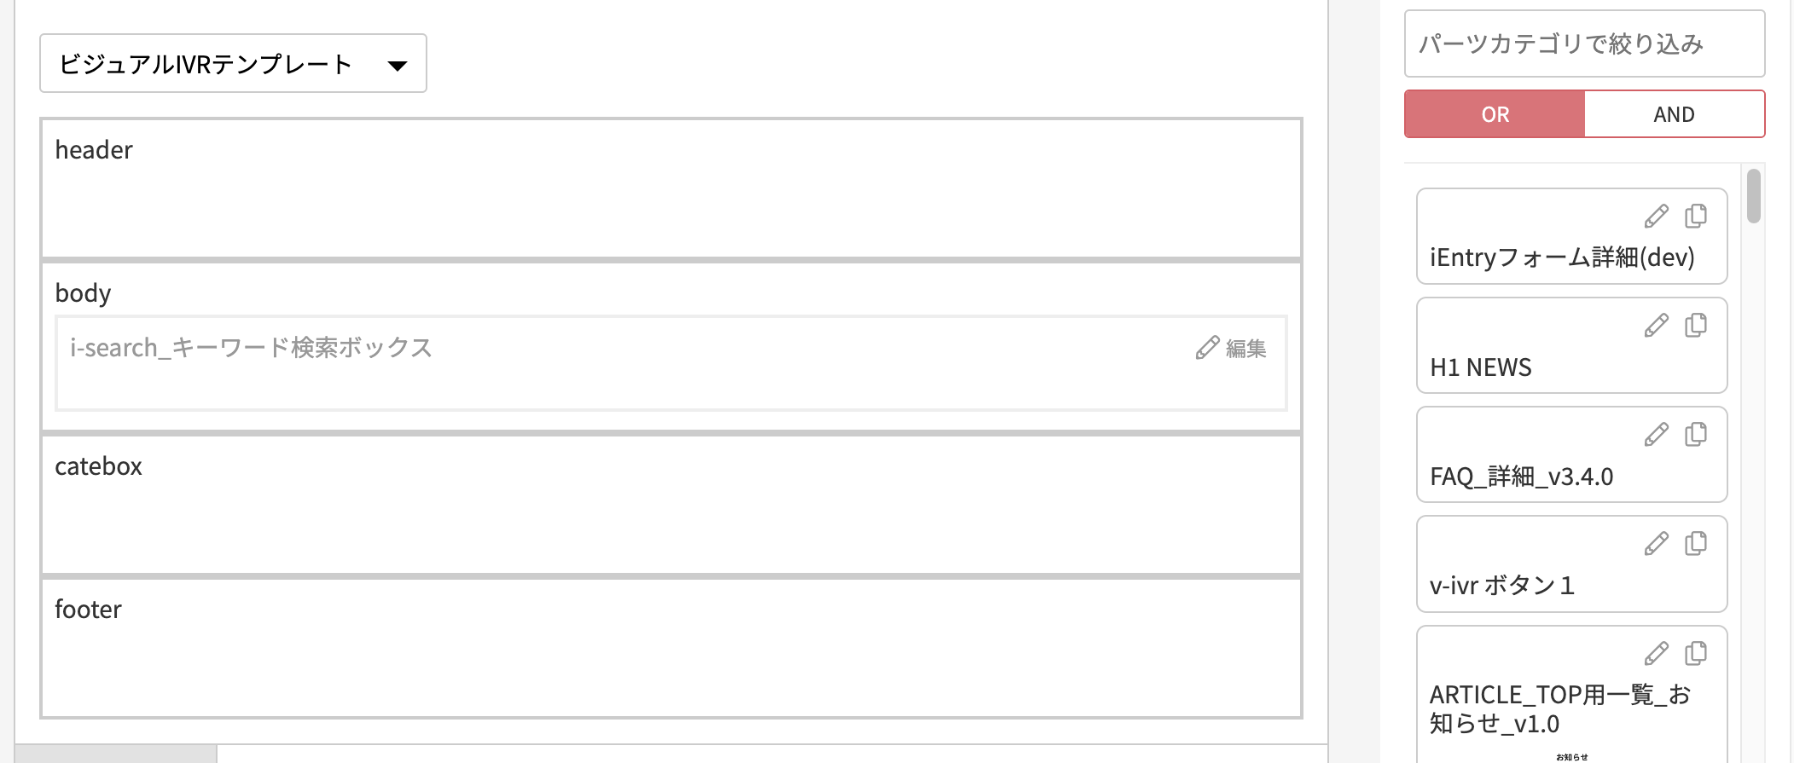Open the ビジュアルIVRテンプレート dropdown

tap(233, 63)
